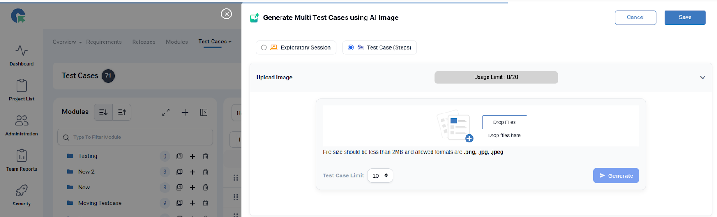This screenshot has width=717, height=217.
Task: Switch to the Requirements tab
Action: click(x=104, y=42)
